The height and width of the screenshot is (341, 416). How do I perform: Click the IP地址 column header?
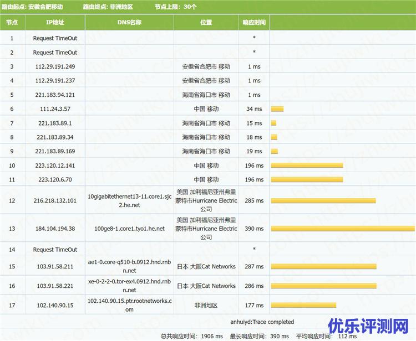click(x=55, y=23)
